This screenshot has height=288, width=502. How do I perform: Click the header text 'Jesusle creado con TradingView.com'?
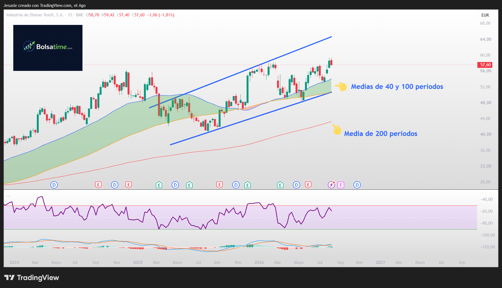click(x=38, y=6)
